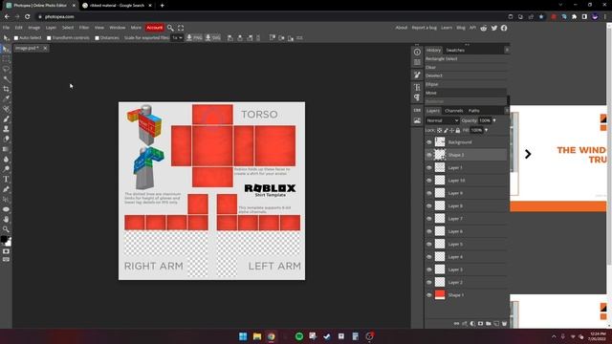This screenshot has width=612, height=344.
Task: Hide the Layer 7 layer
Action: click(429, 219)
